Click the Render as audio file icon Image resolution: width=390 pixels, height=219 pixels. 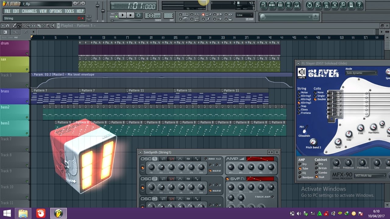pos(326,5)
